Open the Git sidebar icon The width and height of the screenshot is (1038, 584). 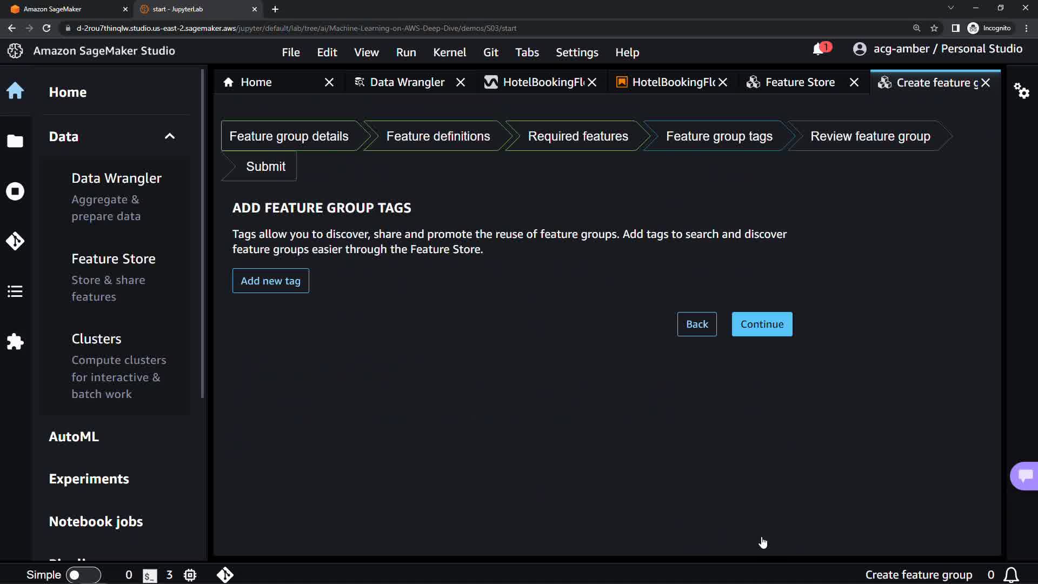[x=15, y=241]
